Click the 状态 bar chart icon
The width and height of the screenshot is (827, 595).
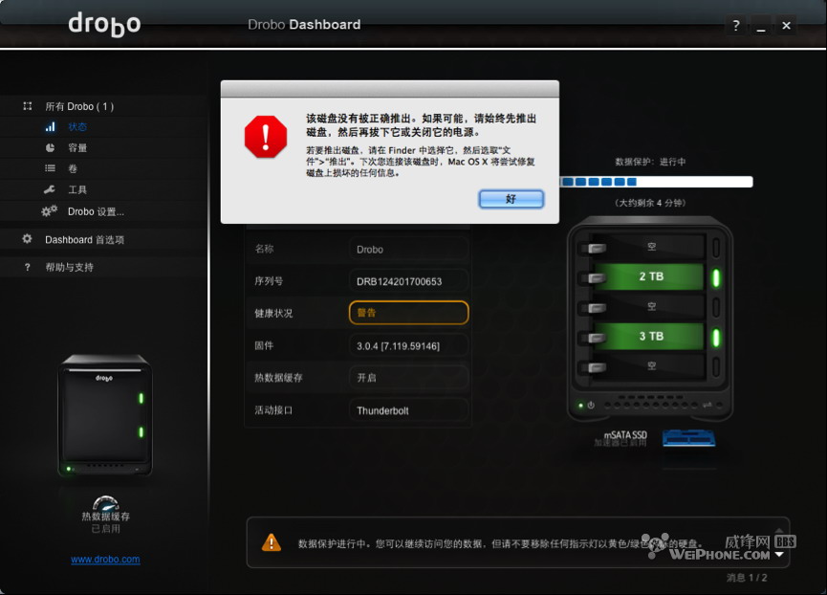point(50,126)
